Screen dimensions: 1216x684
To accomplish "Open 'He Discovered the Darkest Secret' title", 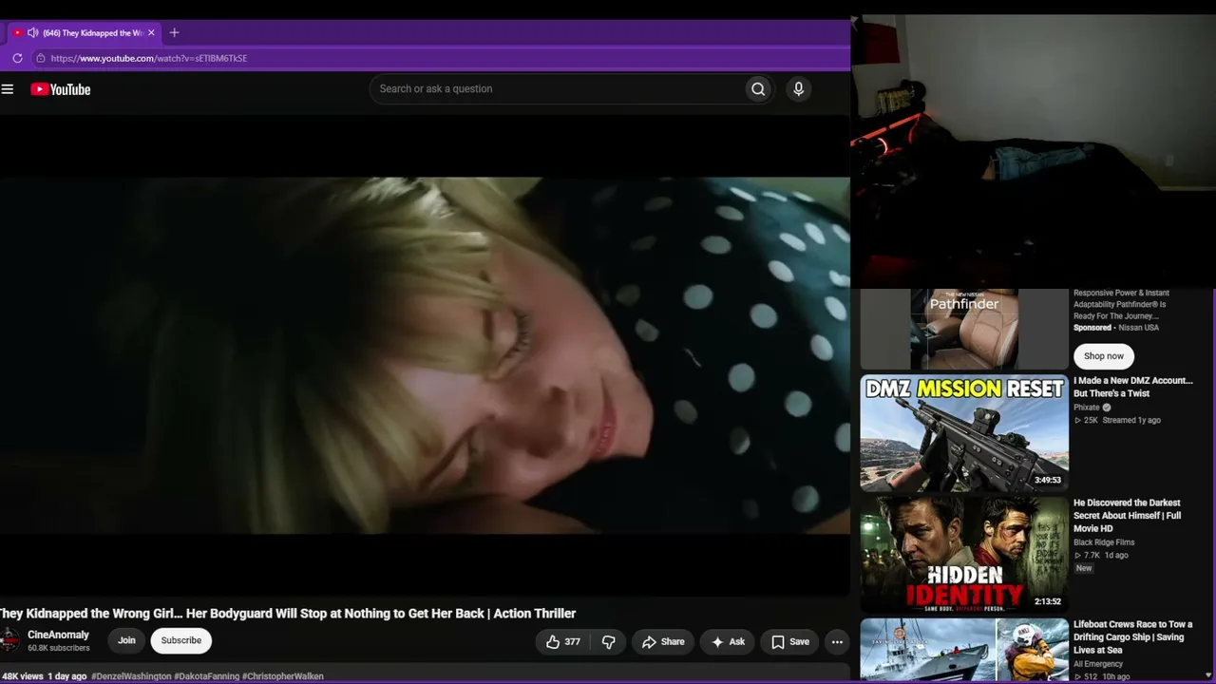I will pos(1128,516).
